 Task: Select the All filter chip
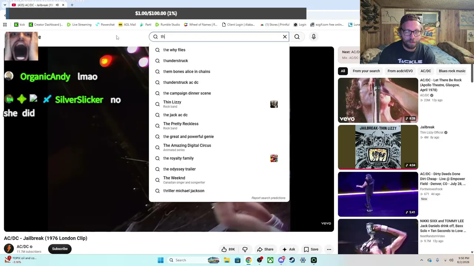coord(343,71)
